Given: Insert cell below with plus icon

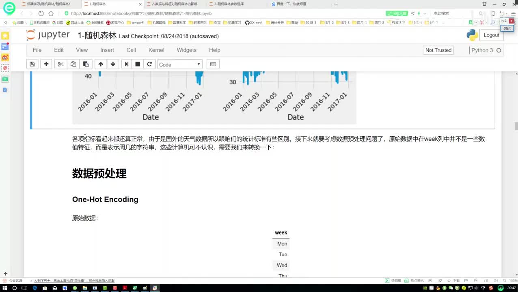Looking at the screenshot, I should click(x=46, y=64).
